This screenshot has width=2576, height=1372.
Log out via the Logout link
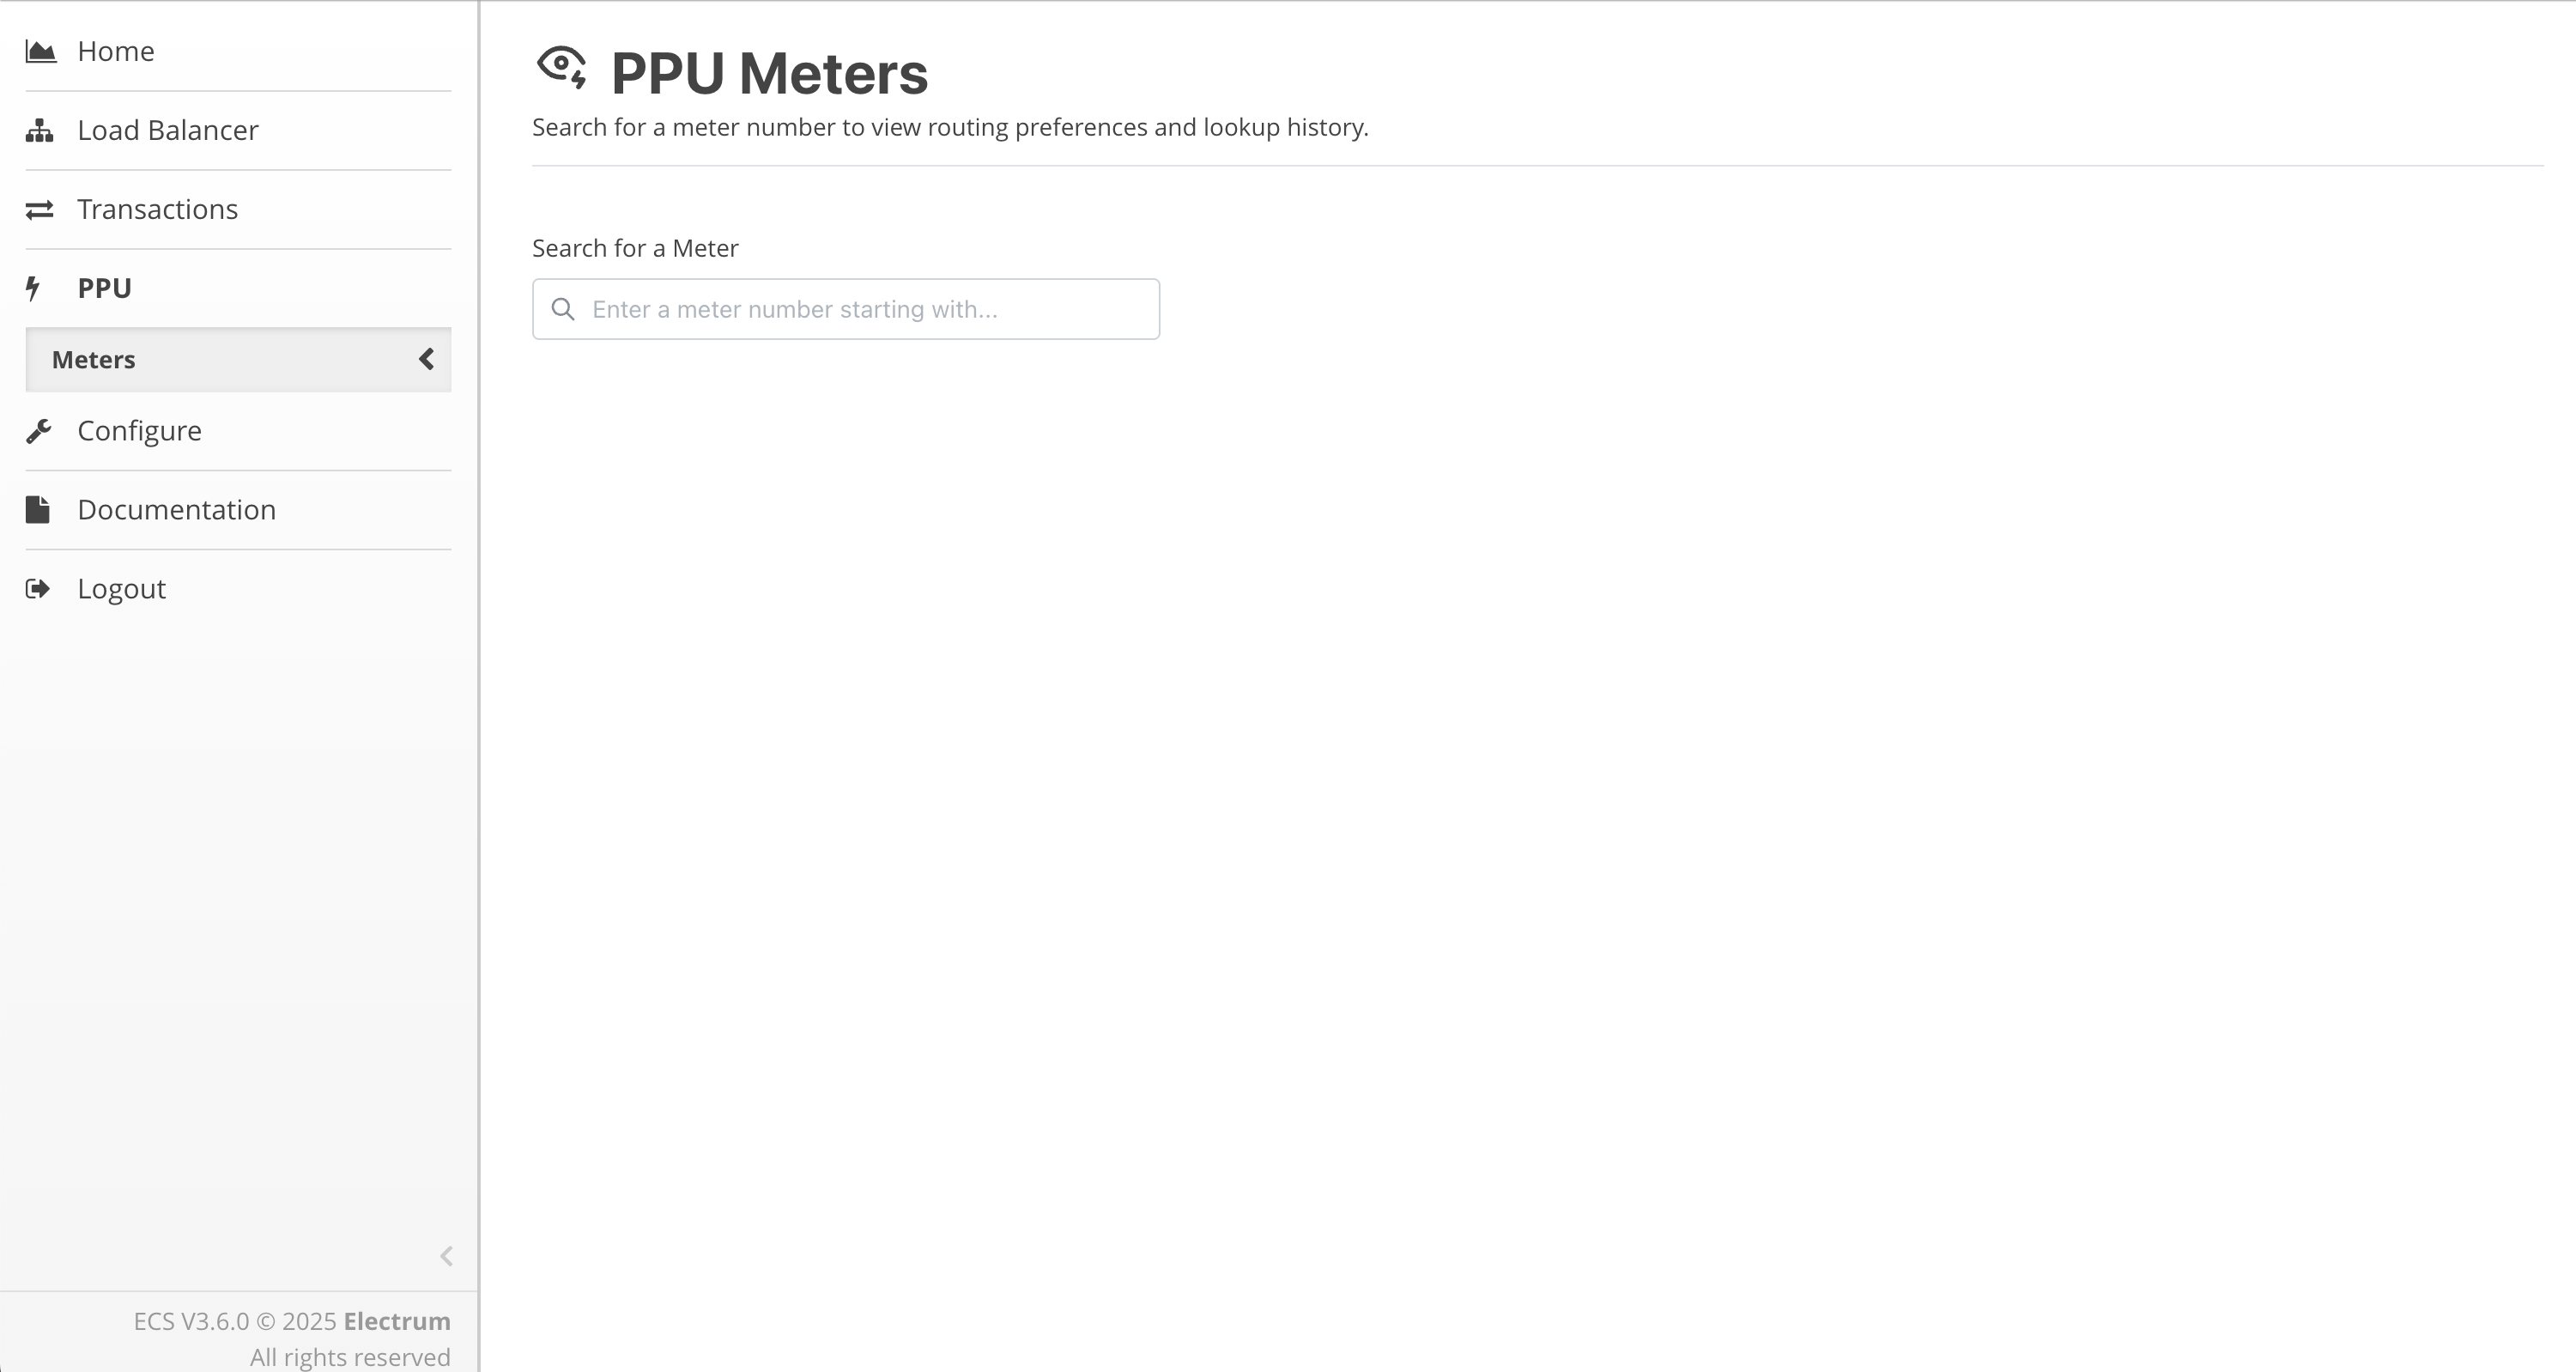pos(122,589)
